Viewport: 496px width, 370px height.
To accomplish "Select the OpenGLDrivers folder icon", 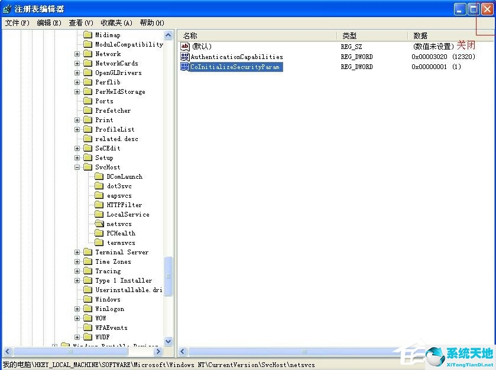I will [87, 73].
